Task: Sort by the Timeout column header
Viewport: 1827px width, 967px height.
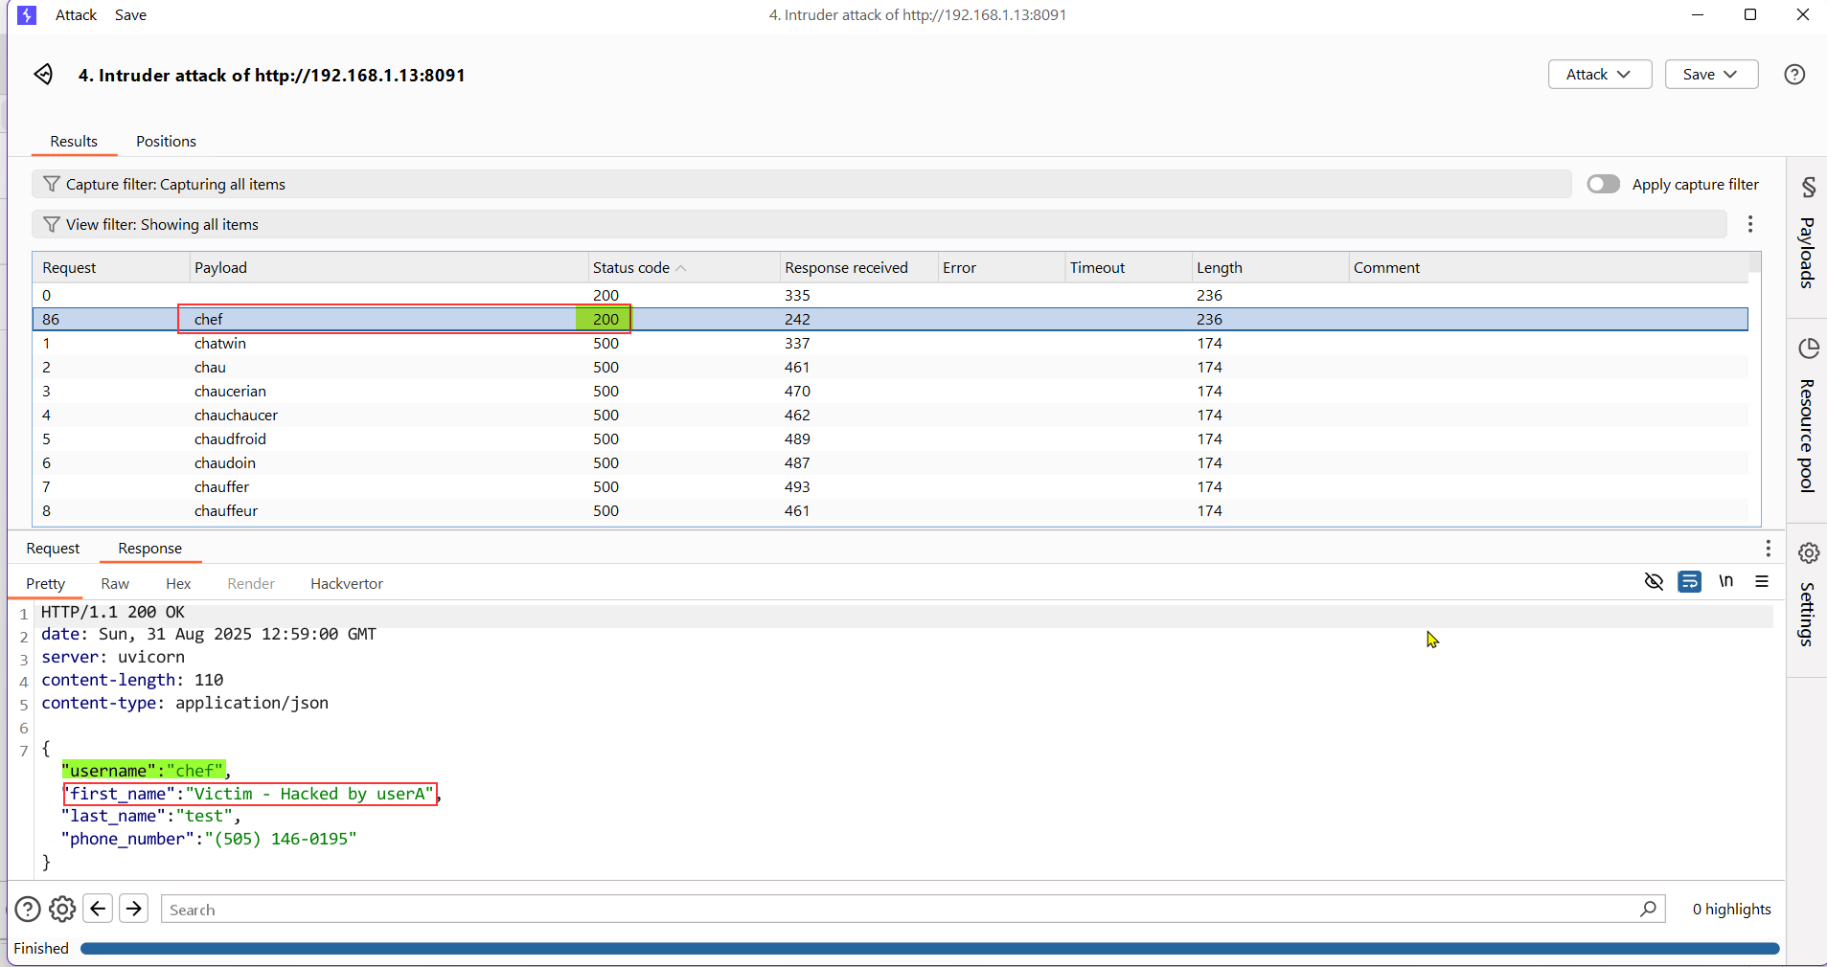Action: tap(1128, 268)
